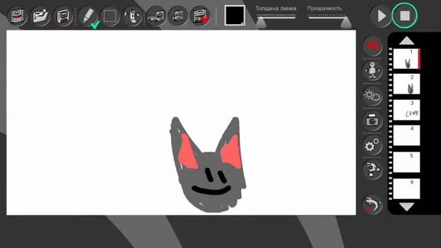This screenshot has height=248, width=441.
Task: Open the sun and cloud background picker
Action: (x=373, y=96)
